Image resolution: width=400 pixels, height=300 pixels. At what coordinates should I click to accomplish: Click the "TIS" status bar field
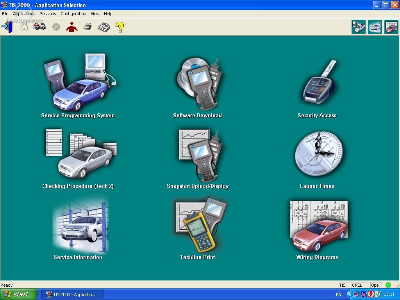344,285
